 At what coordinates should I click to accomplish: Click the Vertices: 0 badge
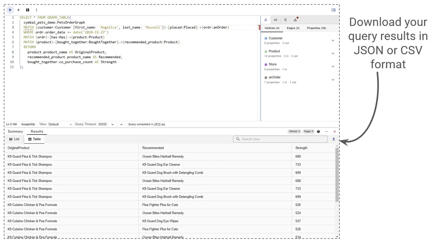click(294, 131)
